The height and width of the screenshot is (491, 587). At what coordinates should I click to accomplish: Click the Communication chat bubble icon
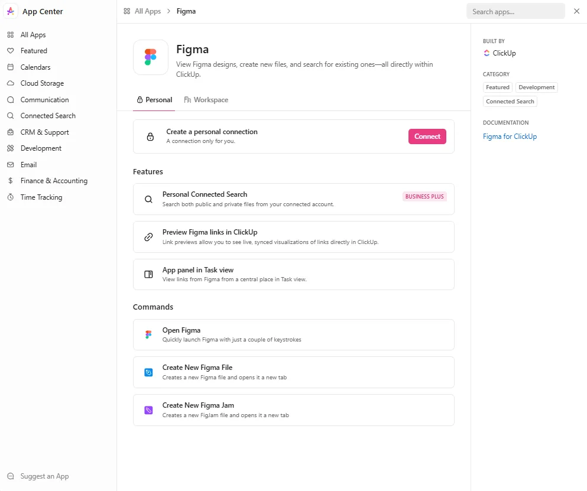point(11,99)
